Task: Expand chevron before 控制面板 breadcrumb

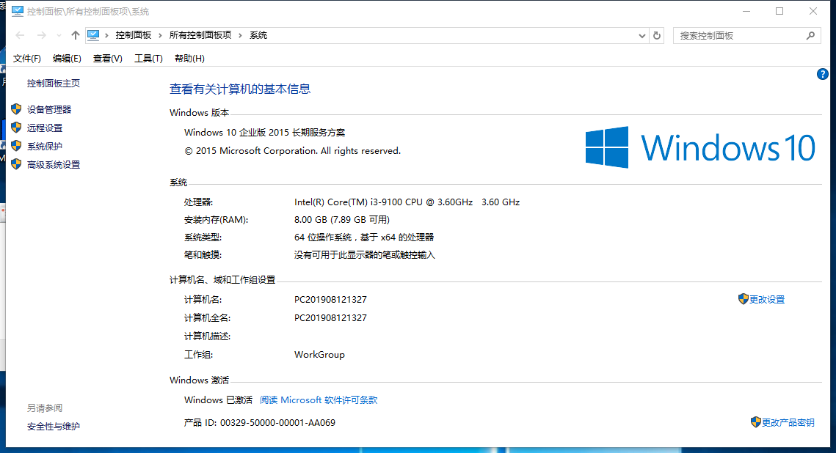Action: click(x=106, y=36)
